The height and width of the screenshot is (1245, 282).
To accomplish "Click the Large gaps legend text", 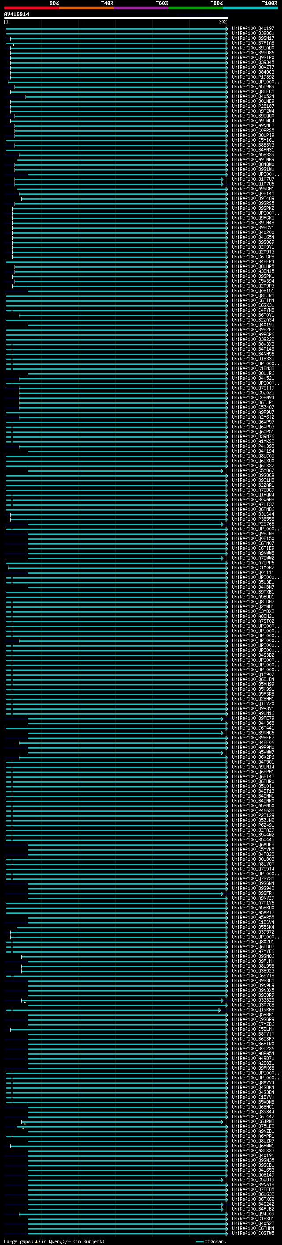I will (x=54, y=1241).
